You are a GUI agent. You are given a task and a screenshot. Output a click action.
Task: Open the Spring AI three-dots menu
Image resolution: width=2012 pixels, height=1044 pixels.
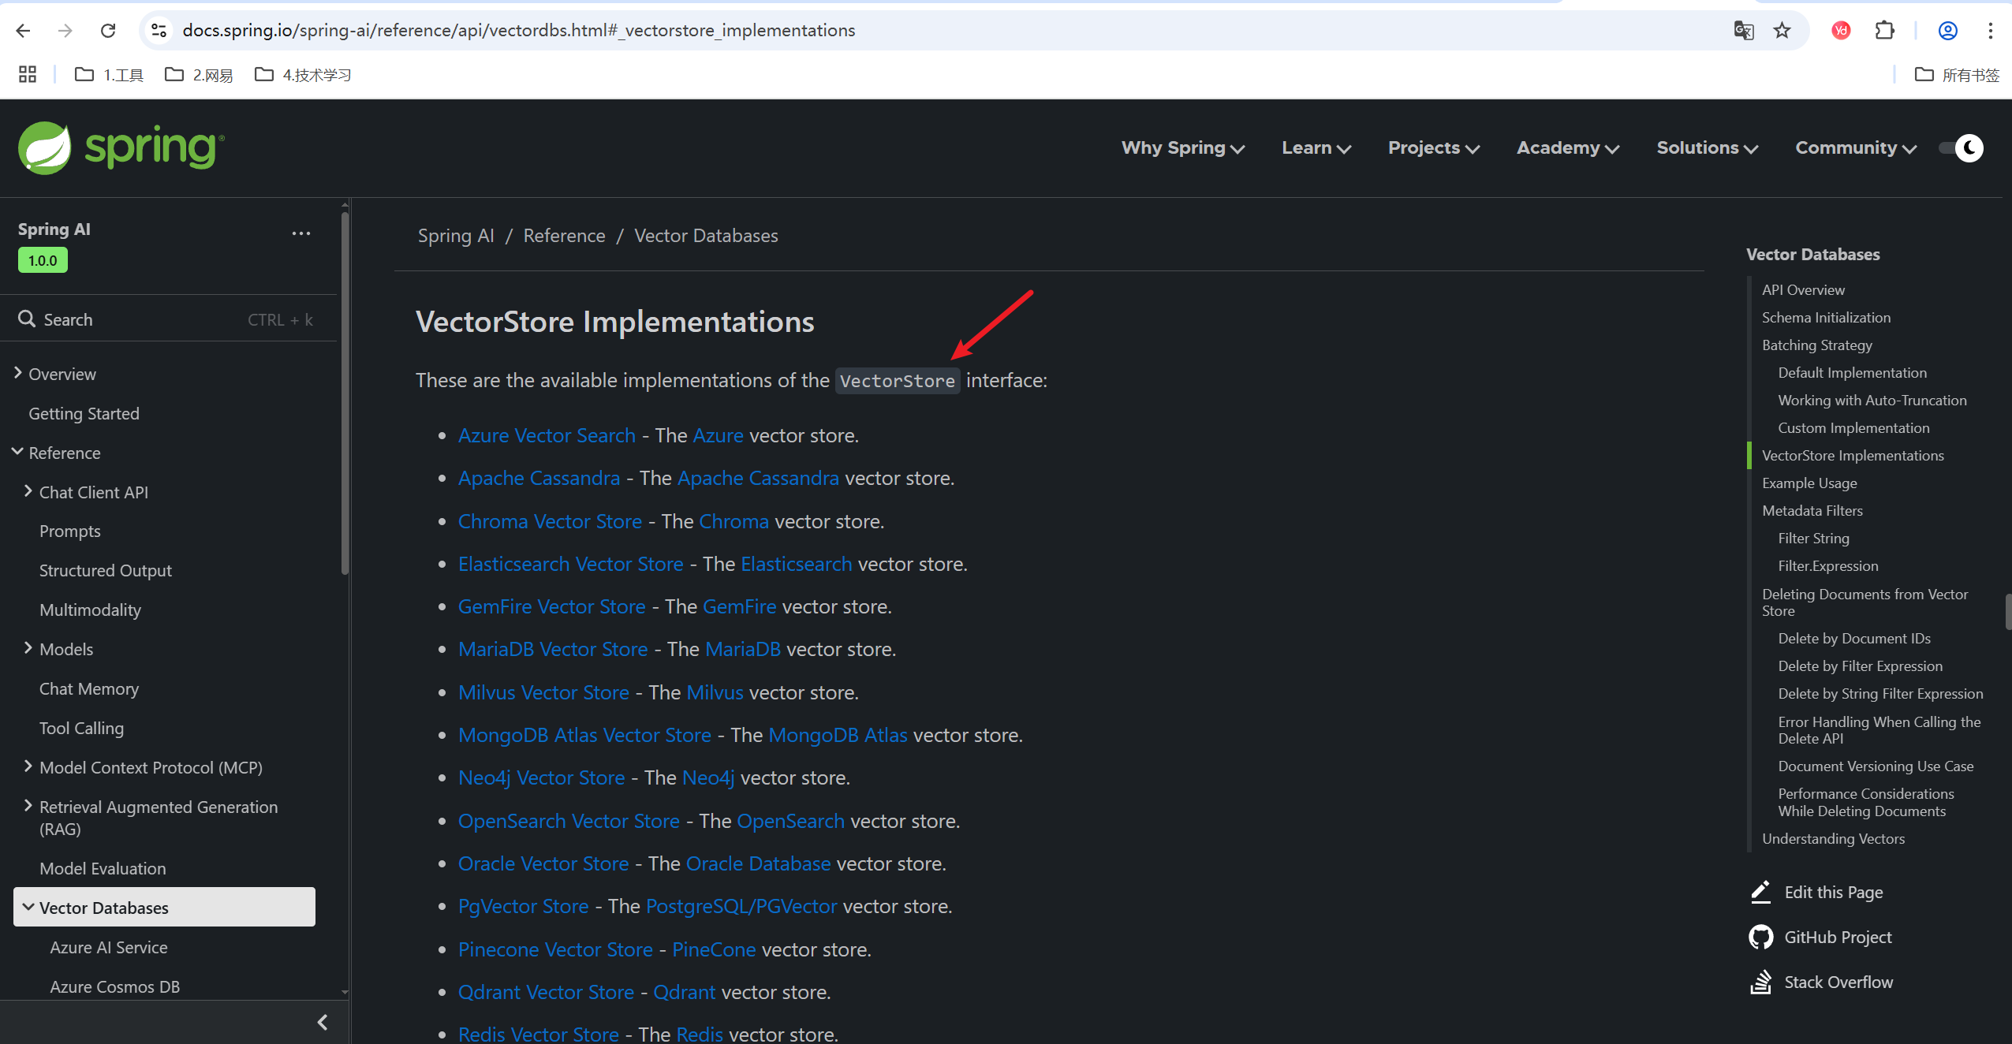tap(300, 233)
